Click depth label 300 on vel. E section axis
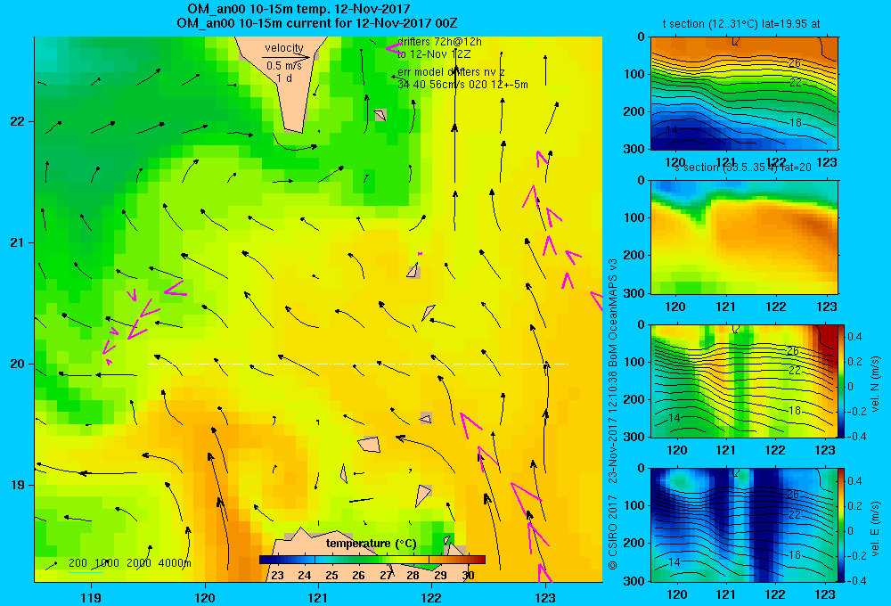Viewport: 891px width, 606px height. 634,581
